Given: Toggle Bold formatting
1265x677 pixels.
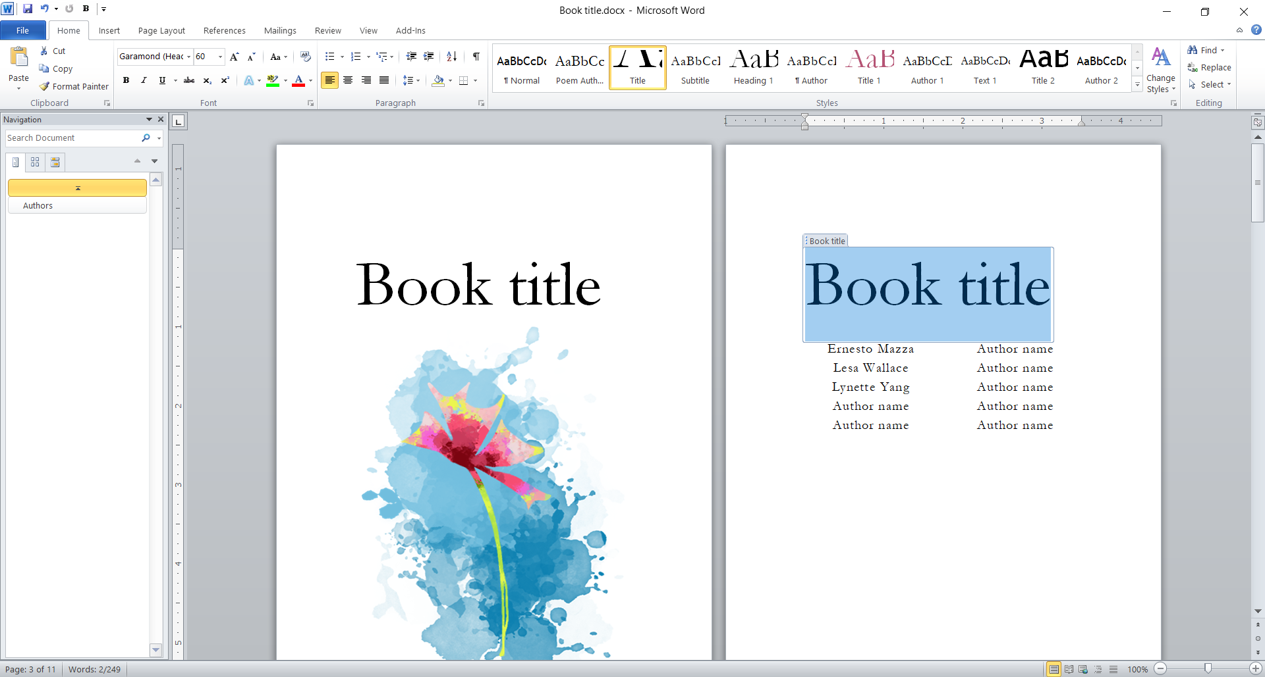Looking at the screenshot, I should tap(126, 80).
